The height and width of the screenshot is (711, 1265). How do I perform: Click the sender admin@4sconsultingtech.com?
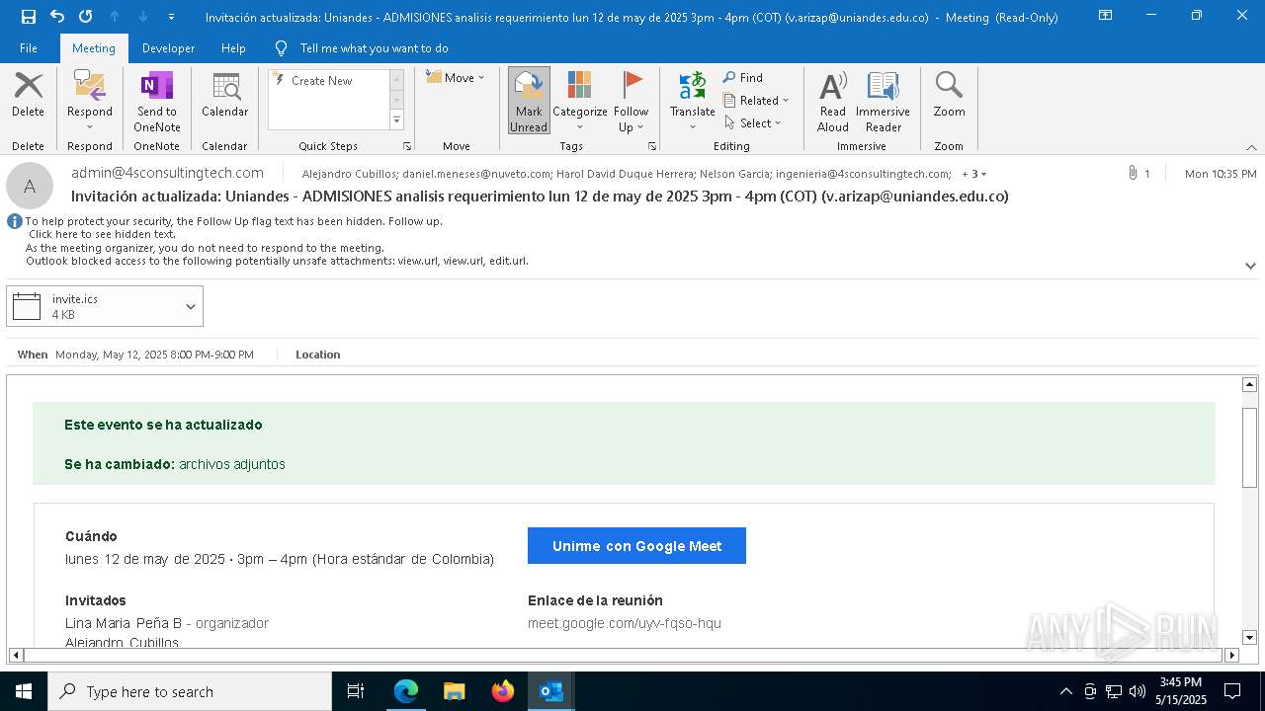(x=167, y=172)
